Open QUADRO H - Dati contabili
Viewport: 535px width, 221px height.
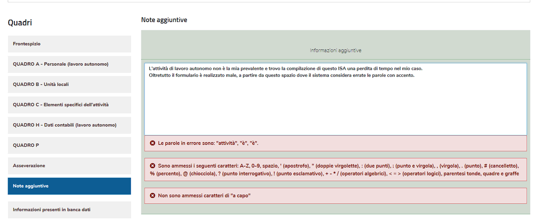coord(69,125)
